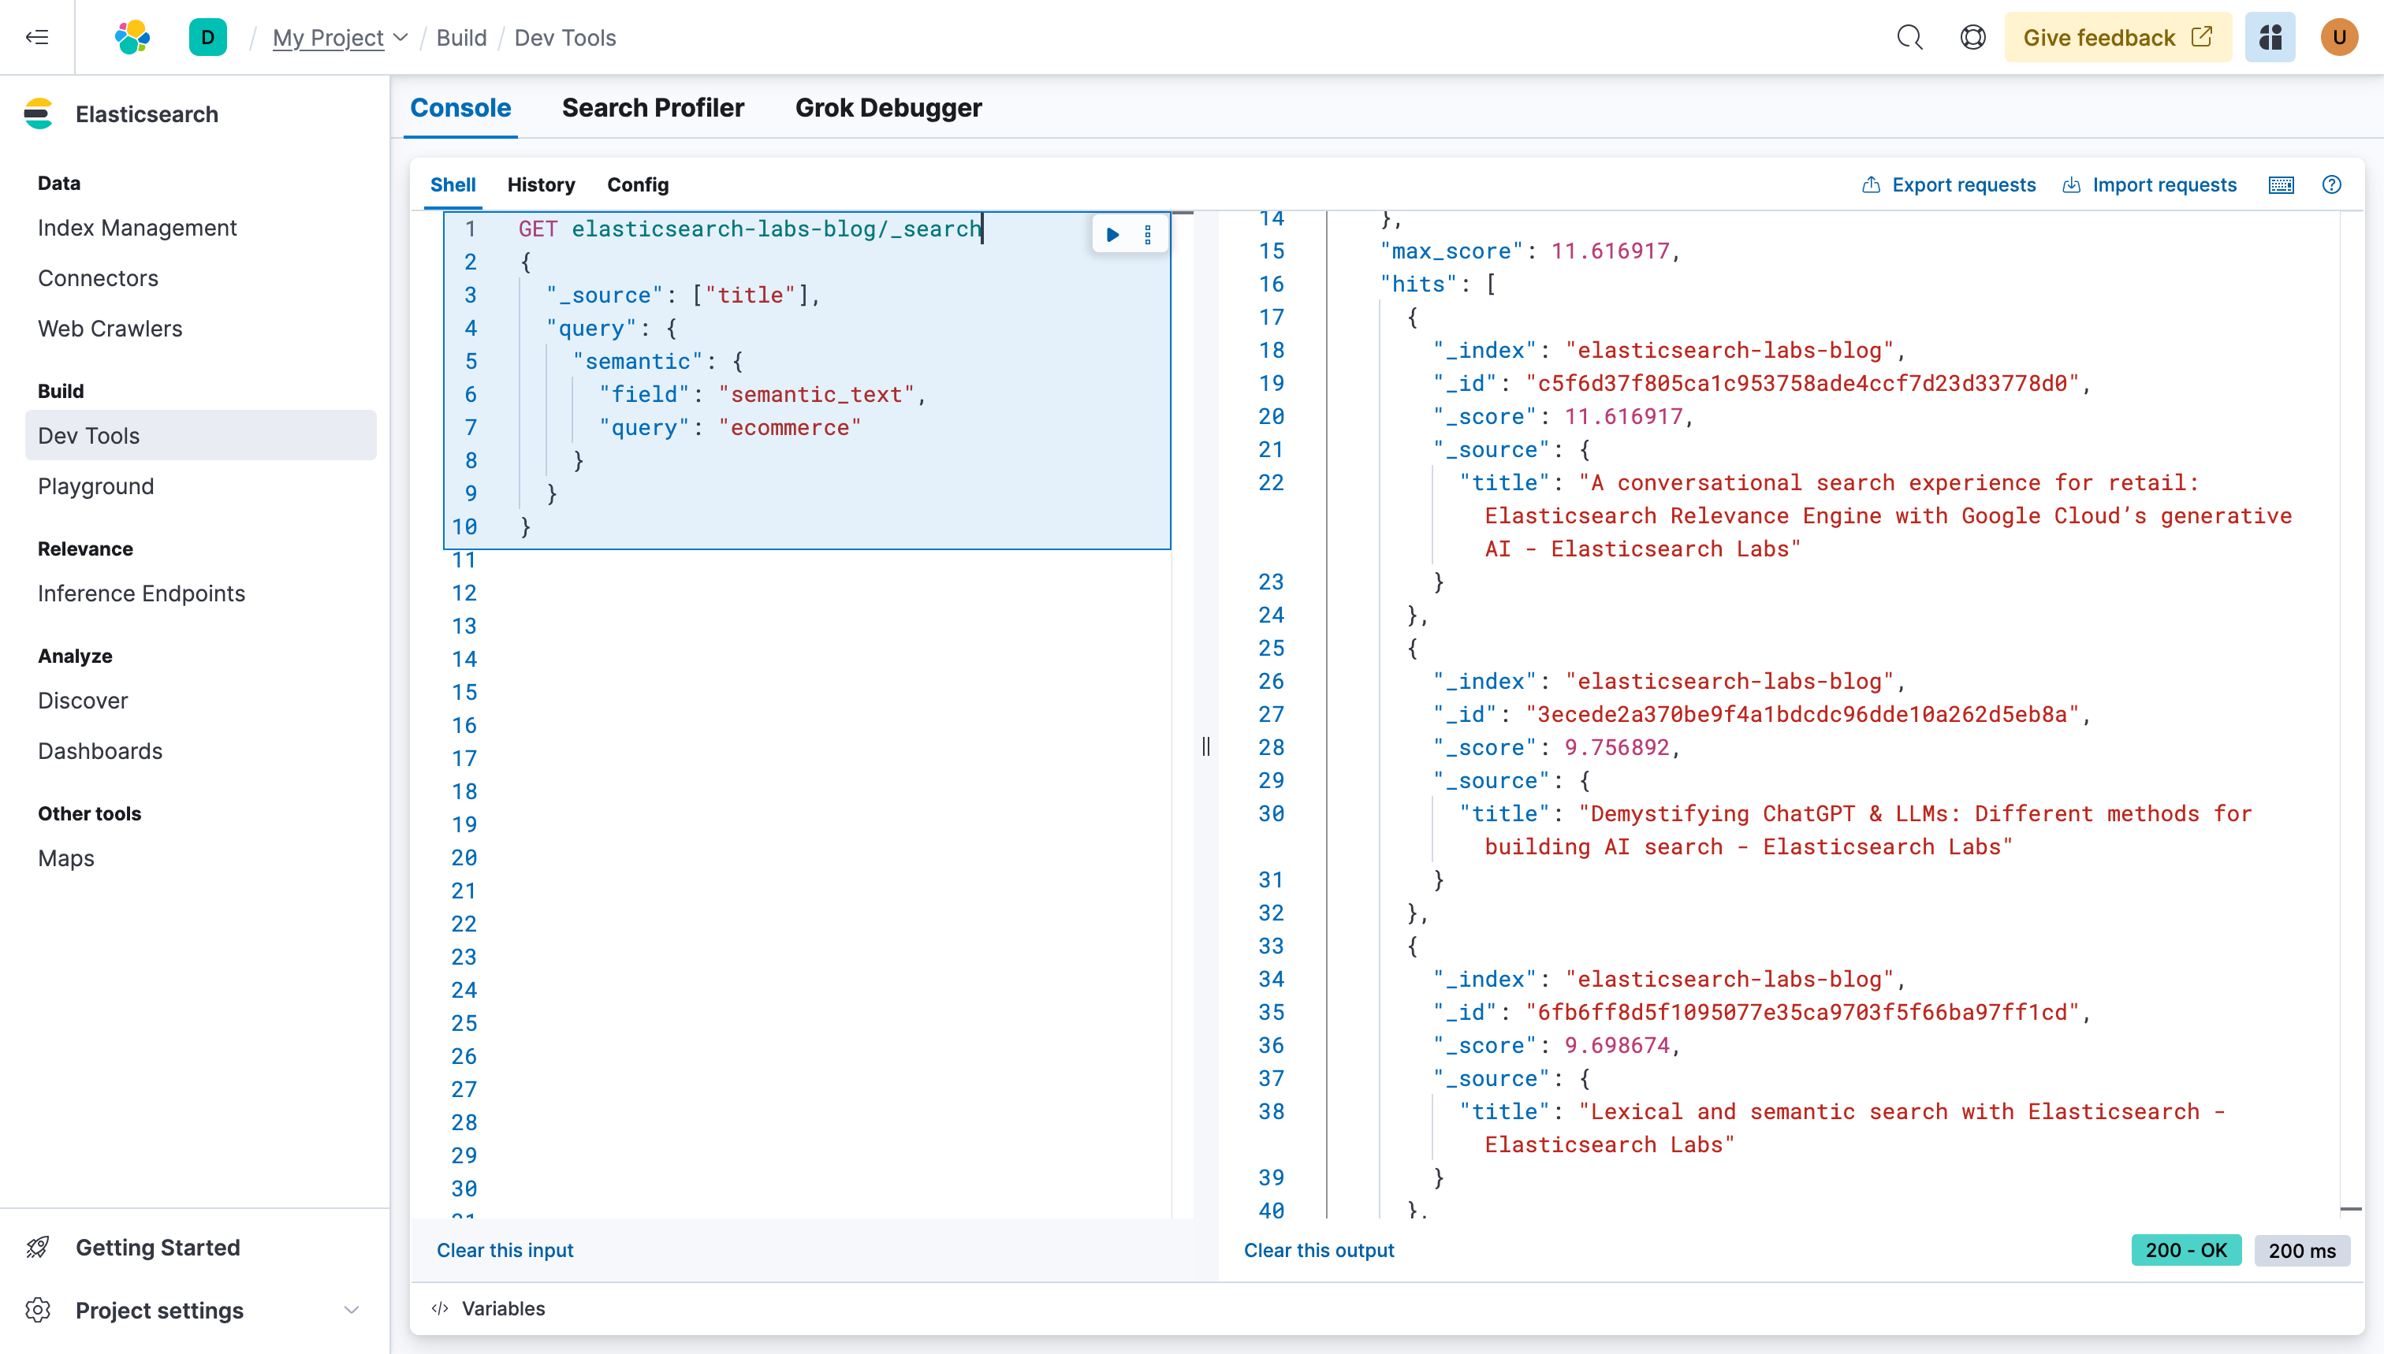Select the Shell tab

tap(453, 185)
